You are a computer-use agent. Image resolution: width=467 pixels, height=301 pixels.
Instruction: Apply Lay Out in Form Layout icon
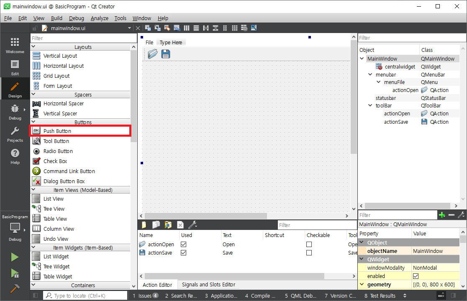[225, 28]
